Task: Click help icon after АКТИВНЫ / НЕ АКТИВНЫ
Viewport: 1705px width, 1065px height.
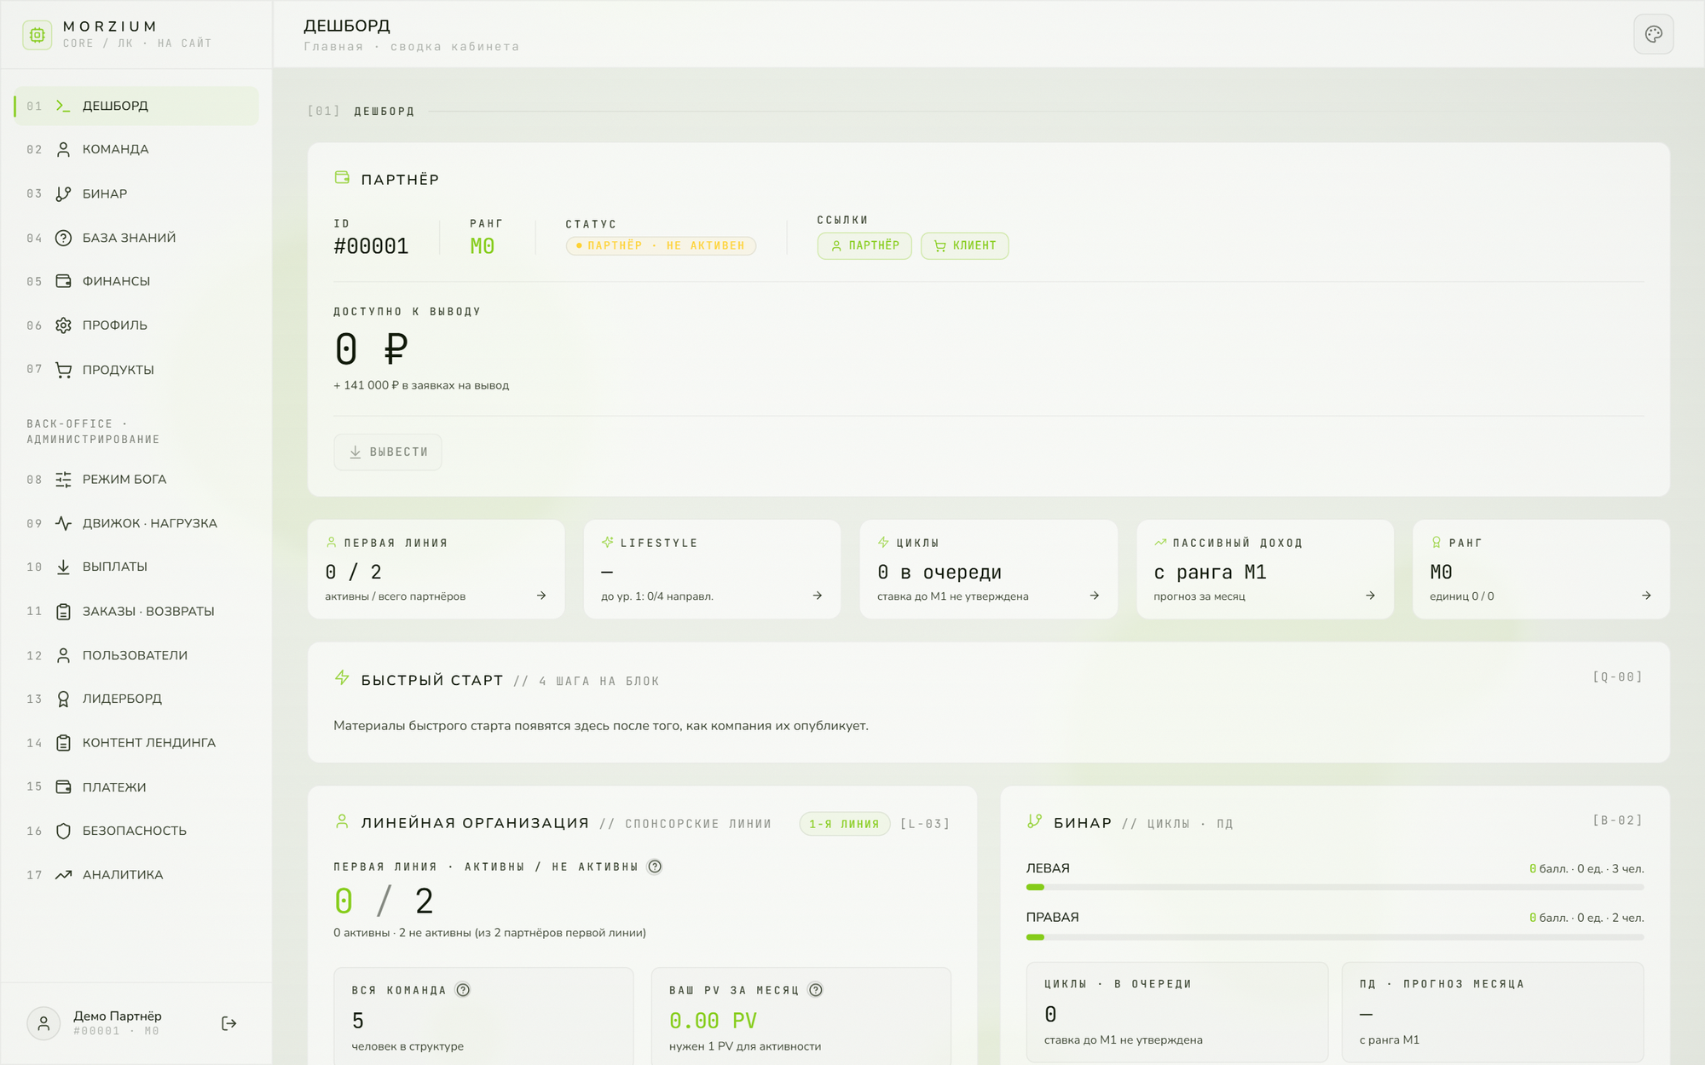Action: click(x=655, y=866)
